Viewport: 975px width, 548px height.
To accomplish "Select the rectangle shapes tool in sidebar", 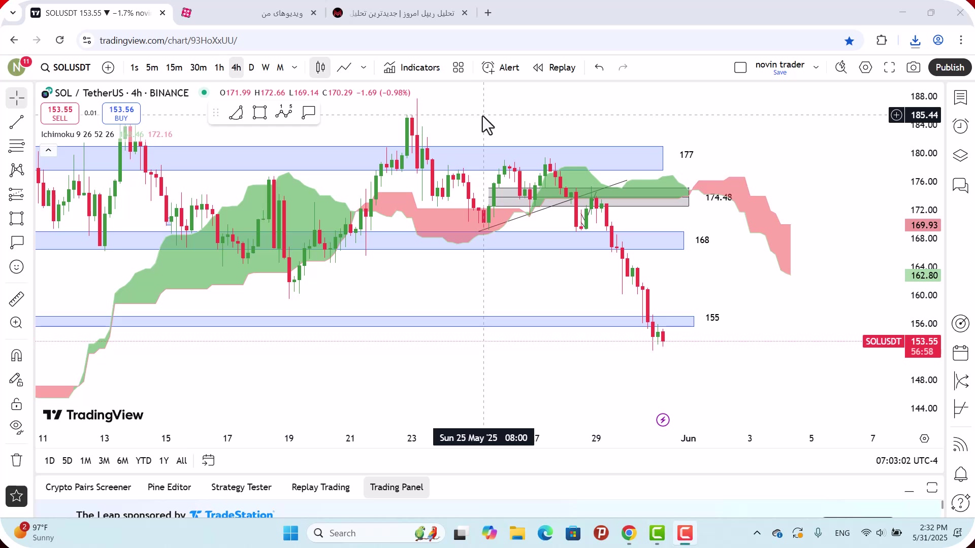I will click(17, 219).
